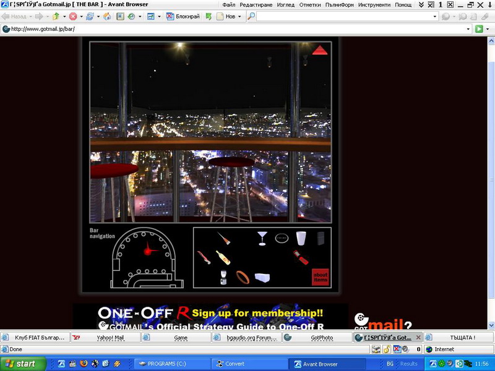This screenshot has height=371, width=495.
Task: Click the One-Off R membership banner
Action: point(210,317)
